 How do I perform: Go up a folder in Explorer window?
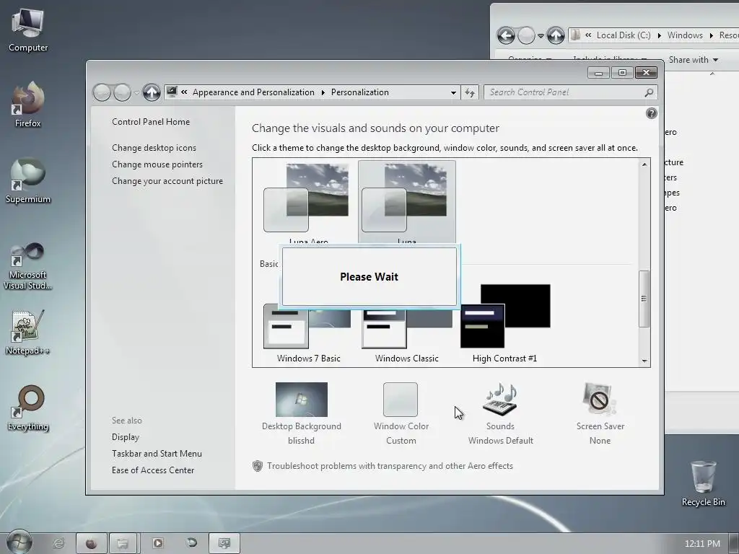[556, 35]
